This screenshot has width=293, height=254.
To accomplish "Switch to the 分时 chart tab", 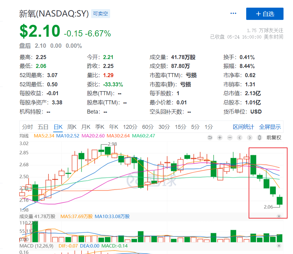I will [28, 127].
